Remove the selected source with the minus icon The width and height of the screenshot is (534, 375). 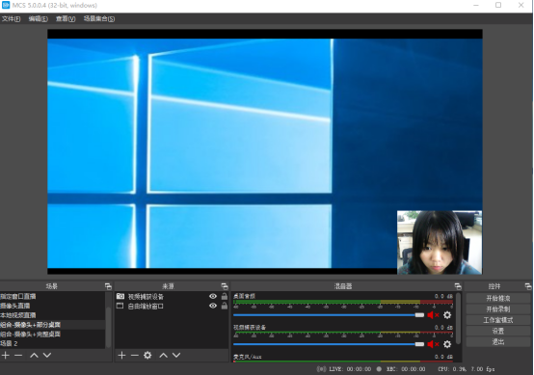coord(135,356)
